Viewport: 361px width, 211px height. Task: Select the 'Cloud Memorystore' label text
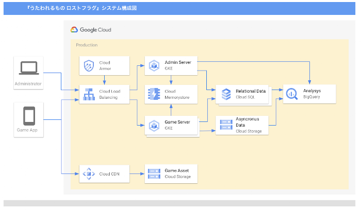coord(177,94)
